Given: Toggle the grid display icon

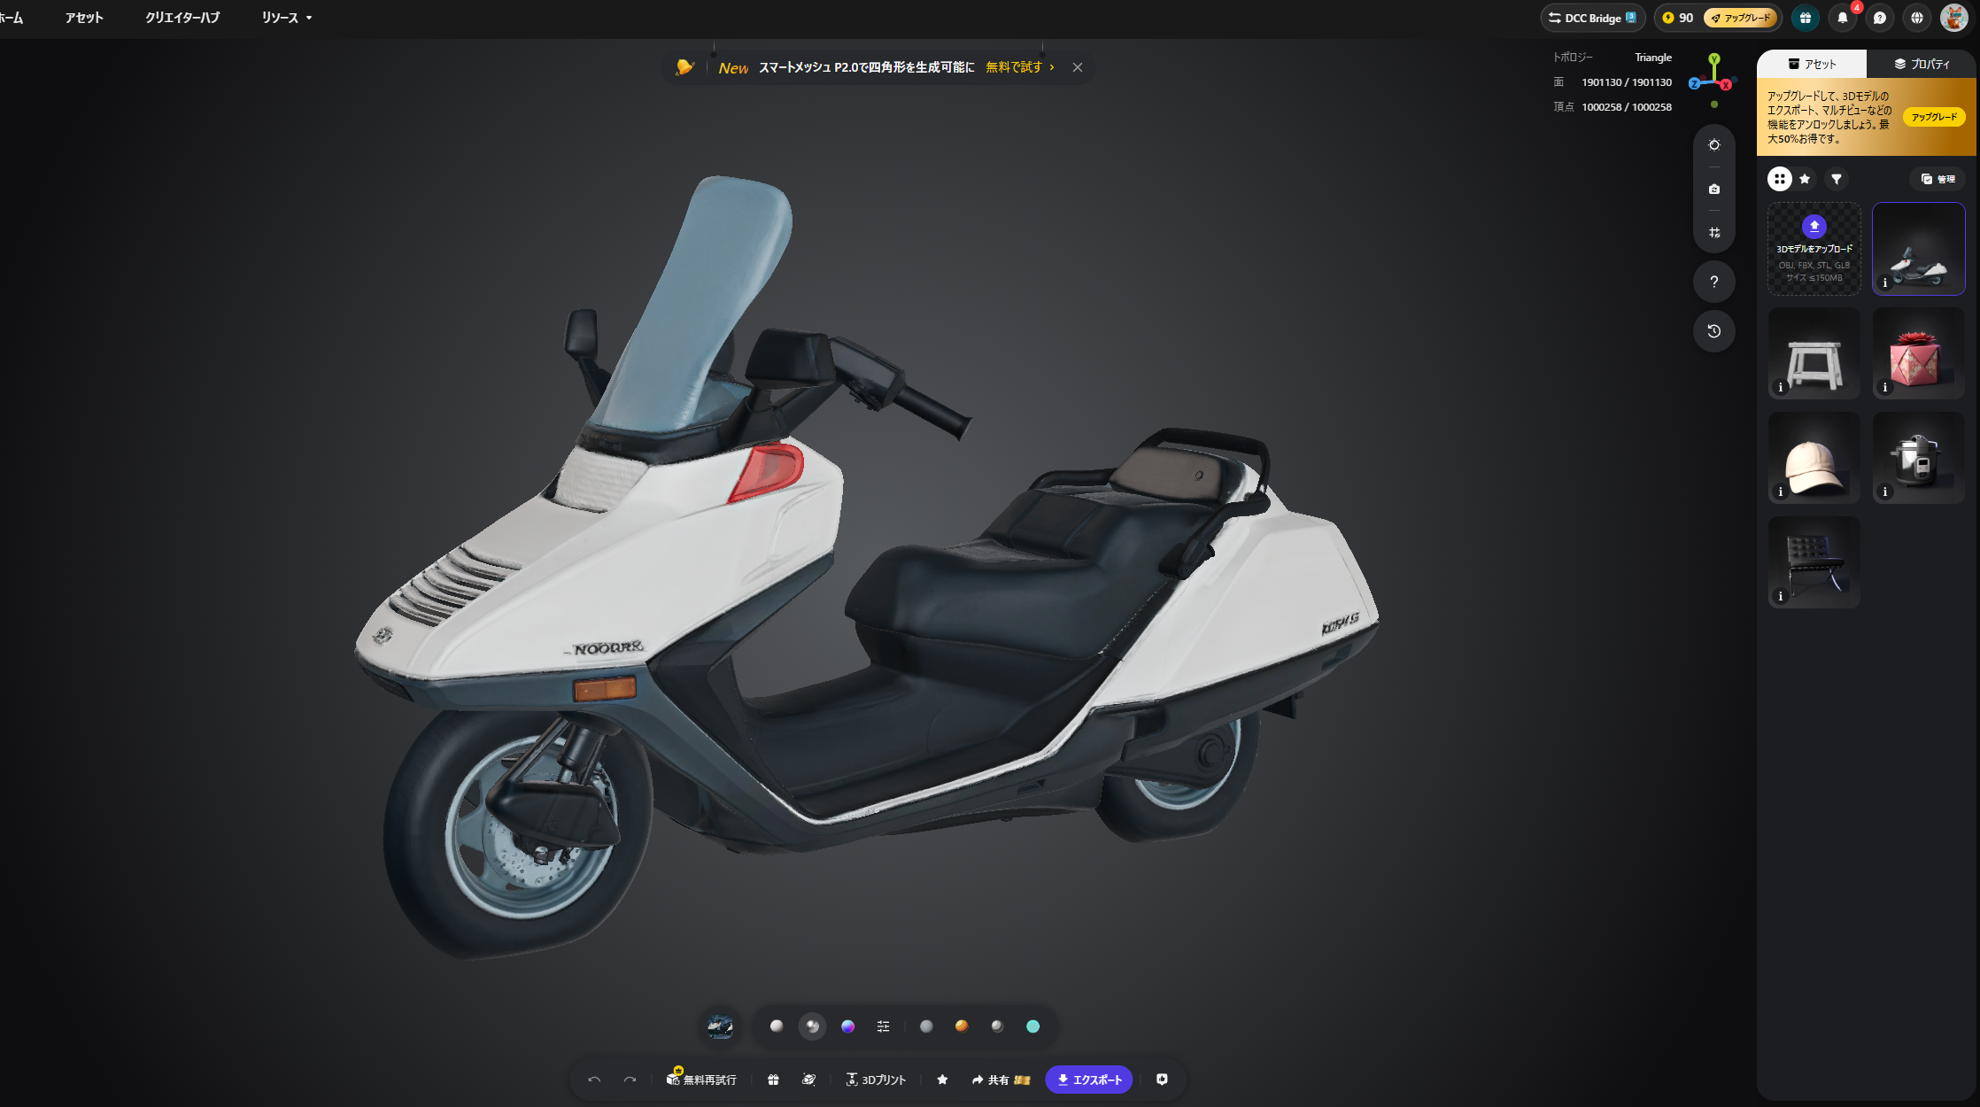Looking at the screenshot, I should [x=1714, y=233].
